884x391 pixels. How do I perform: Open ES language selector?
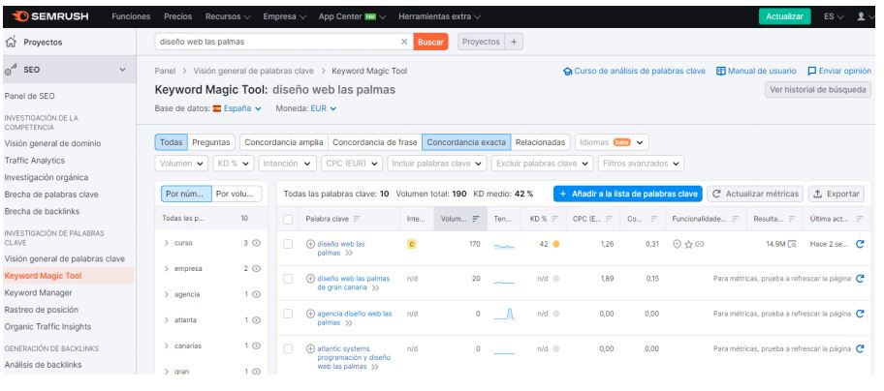click(x=834, y=16)
